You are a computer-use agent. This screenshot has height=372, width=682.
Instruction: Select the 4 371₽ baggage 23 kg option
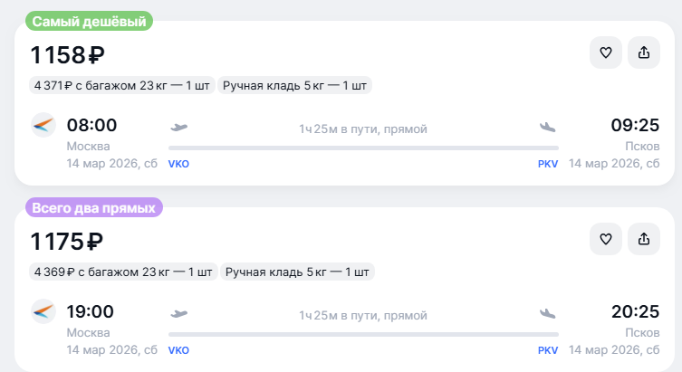(x=121, y=86)
